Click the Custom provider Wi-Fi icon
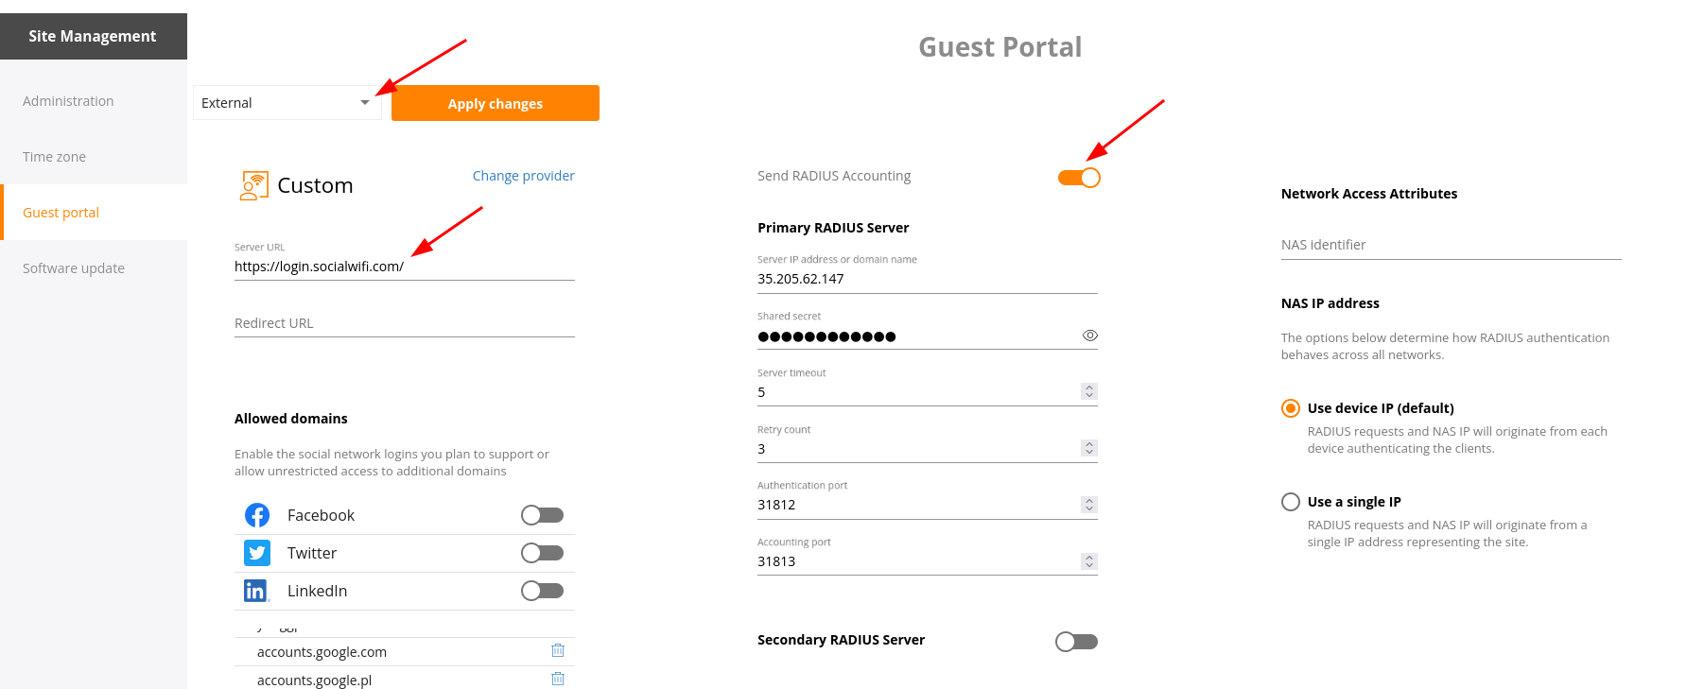1704x689 pixels. pos(253,185)
